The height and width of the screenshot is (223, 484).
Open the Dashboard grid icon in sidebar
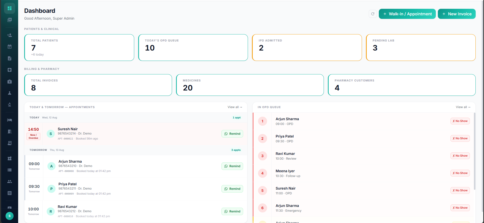pos(10,8)
